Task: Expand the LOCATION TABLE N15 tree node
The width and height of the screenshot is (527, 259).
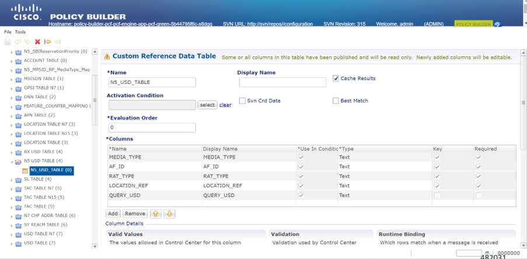Action: pos(12,134)
